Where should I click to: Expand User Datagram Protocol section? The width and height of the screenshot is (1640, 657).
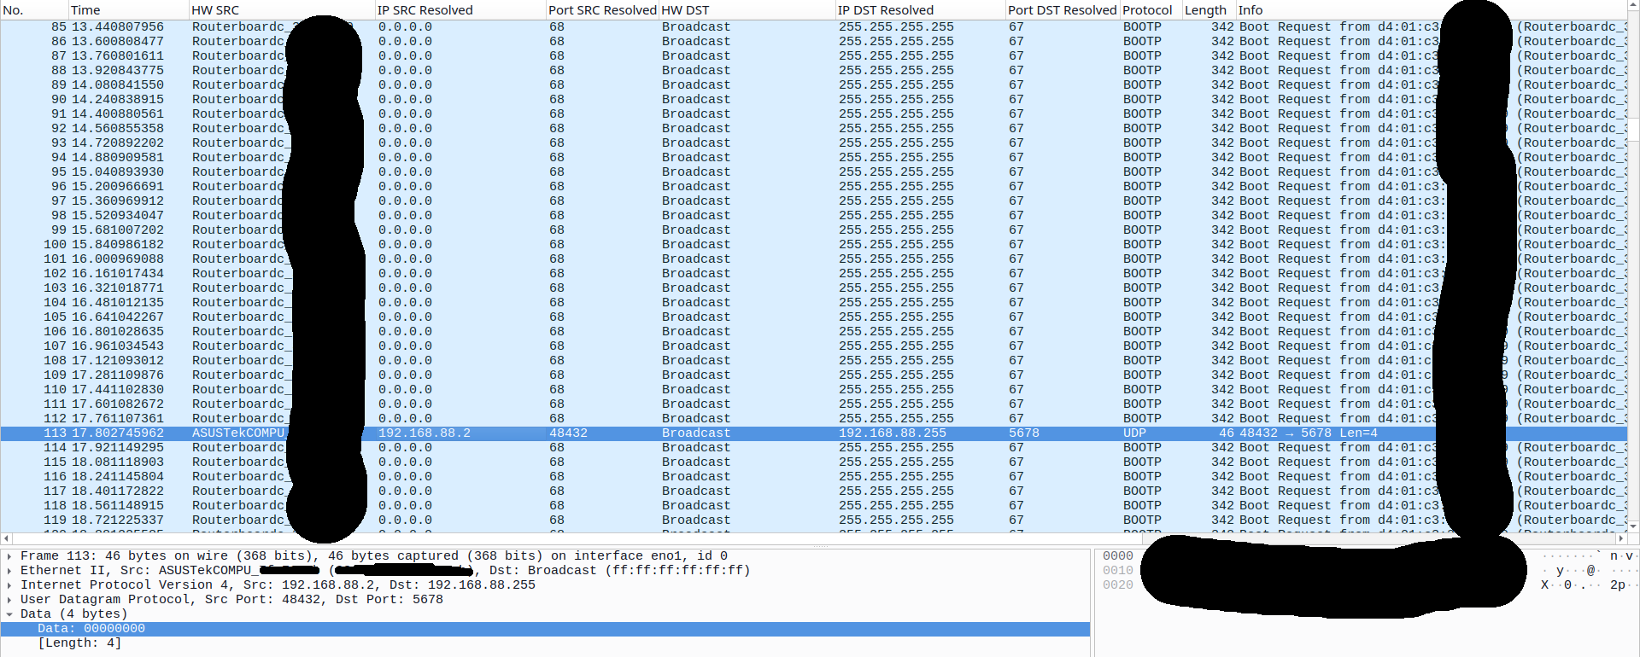click(x=9, y=600)
